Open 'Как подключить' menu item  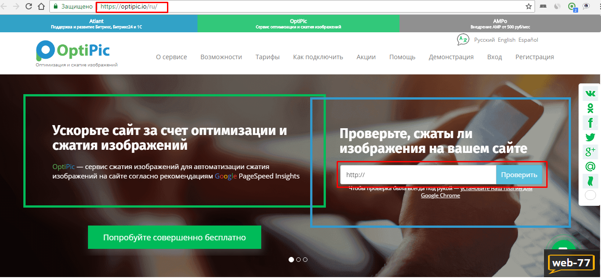coord(318,57)
